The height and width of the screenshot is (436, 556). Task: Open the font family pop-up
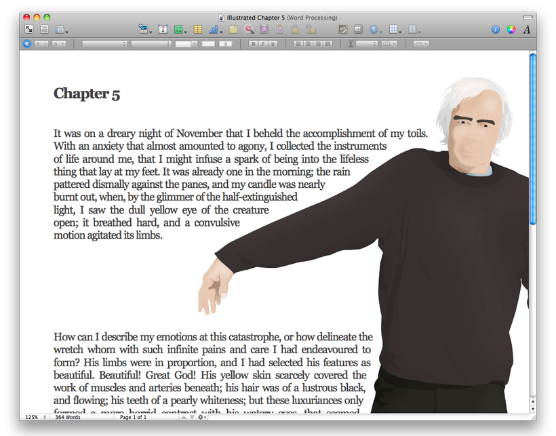[104, 43]
